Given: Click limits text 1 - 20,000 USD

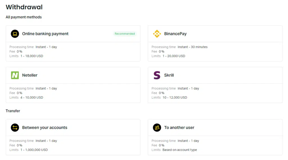Looking at the screenshot, I should coord(174,56).
